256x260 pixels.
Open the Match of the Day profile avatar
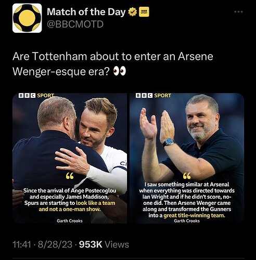tap(27, 18)
